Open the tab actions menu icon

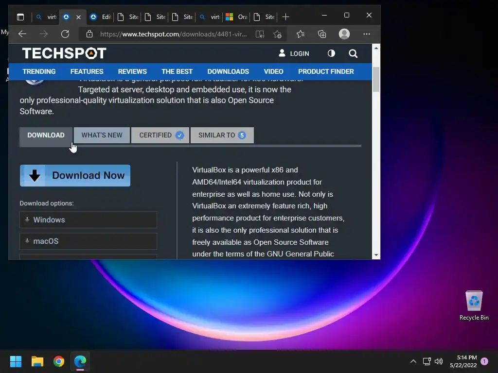click(x=20, y=17)
